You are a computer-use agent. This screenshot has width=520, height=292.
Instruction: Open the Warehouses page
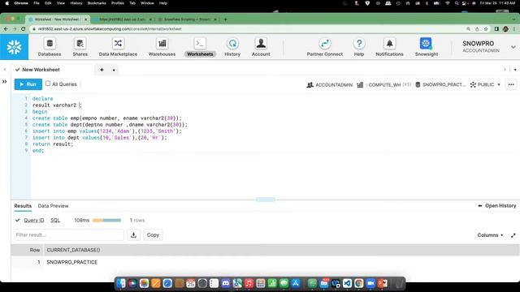point(162,47)
